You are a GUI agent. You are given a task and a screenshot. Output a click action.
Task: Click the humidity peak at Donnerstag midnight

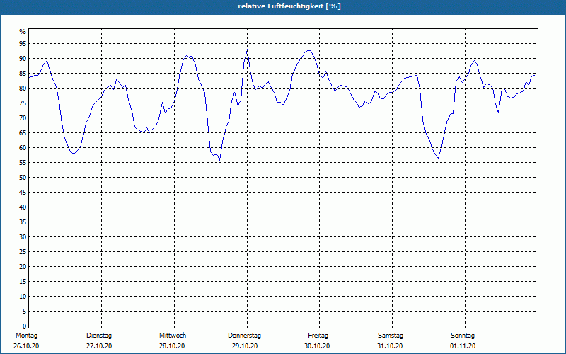(x=247, y=50)
